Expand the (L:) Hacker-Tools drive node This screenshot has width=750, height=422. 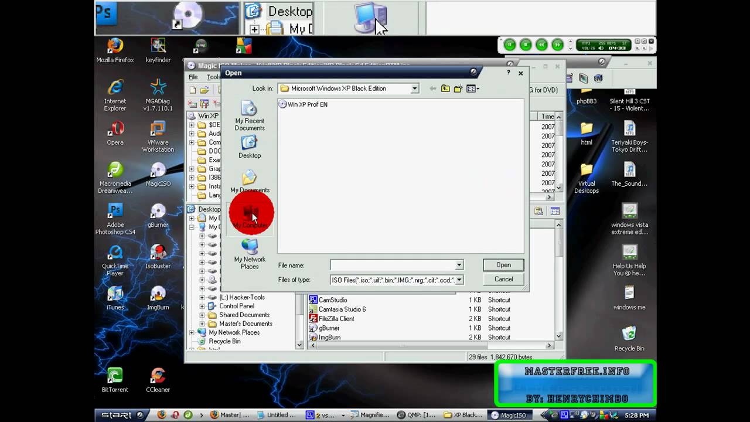(202, 297)
